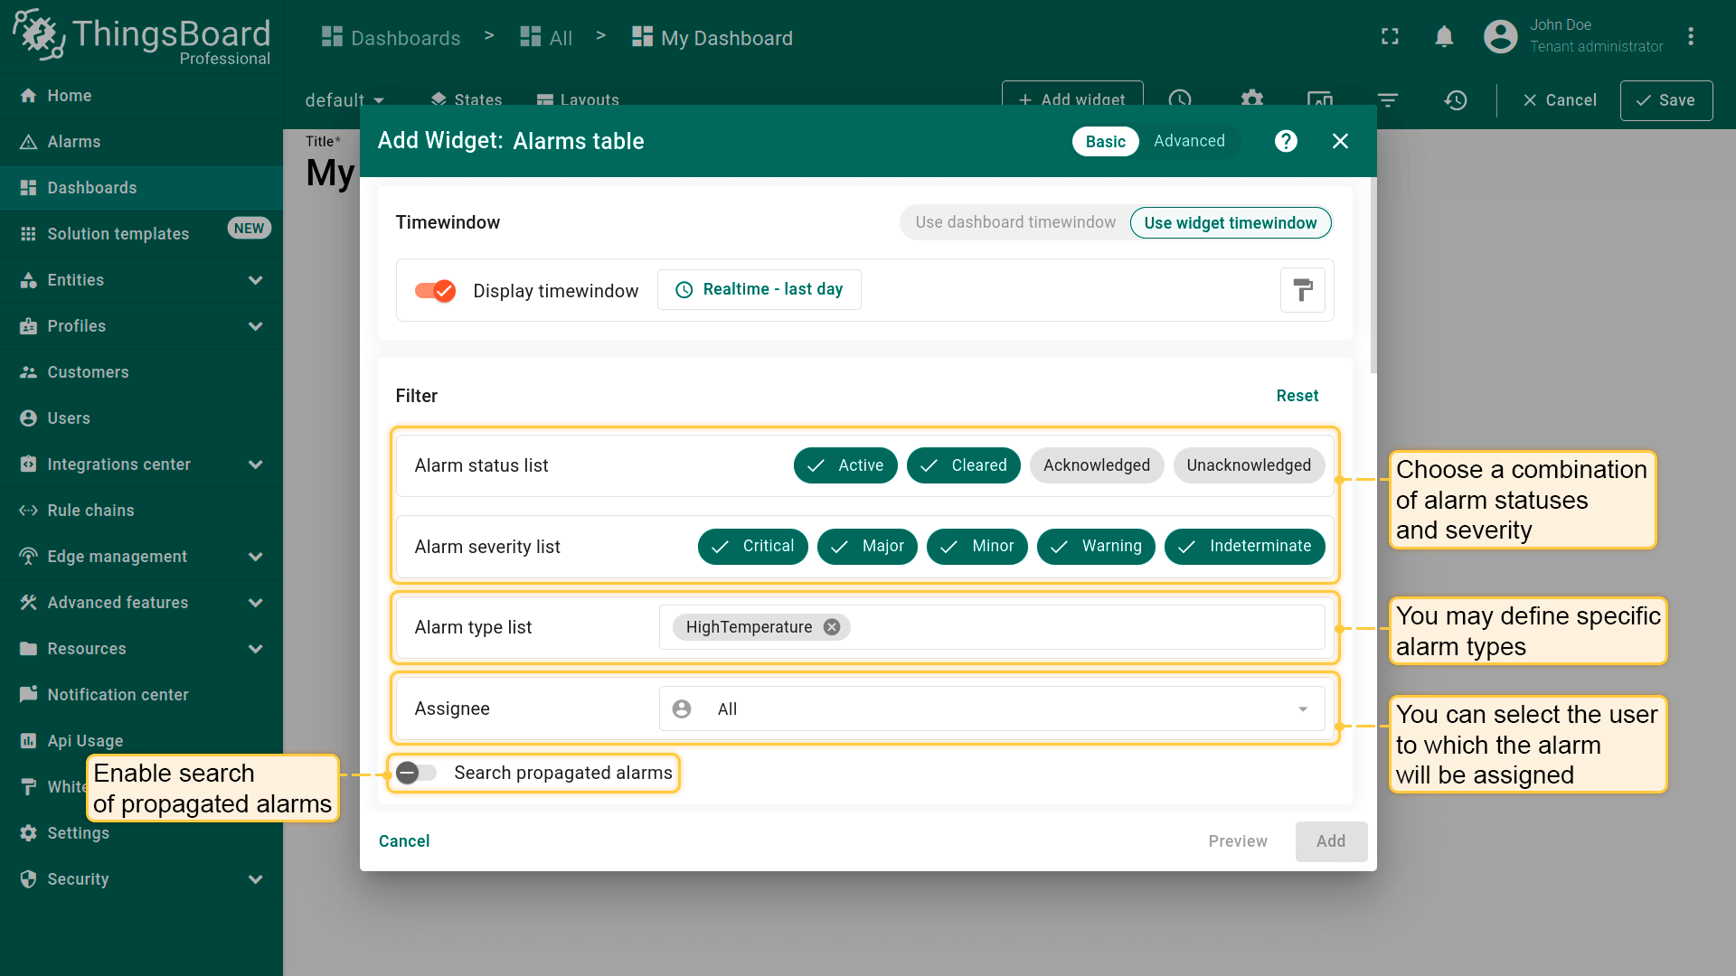Click the Reset filter link

pos(1297,396)
